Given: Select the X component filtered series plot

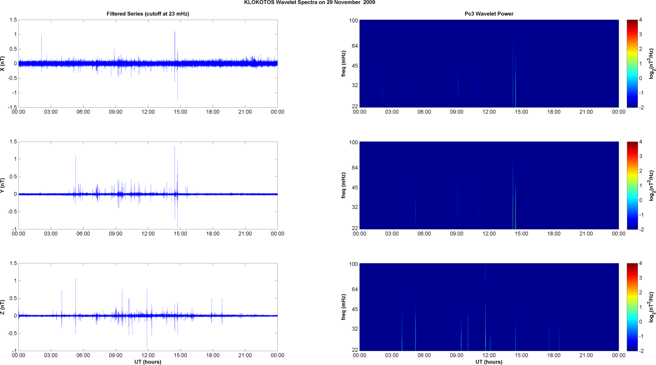Looking at the screenshot, I should point(148,63).
